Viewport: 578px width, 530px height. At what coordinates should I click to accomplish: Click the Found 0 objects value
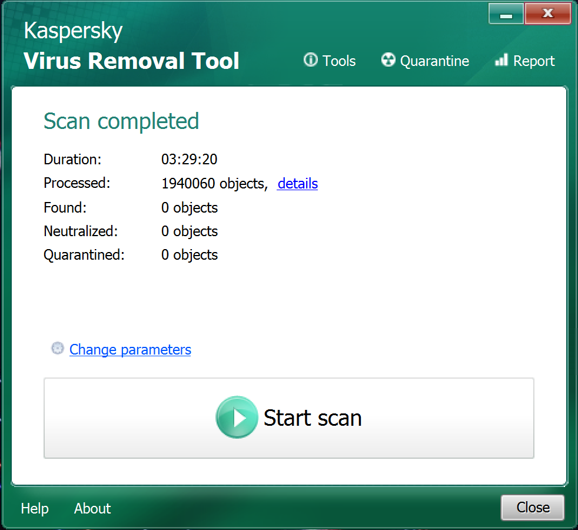tap(190, 208)
